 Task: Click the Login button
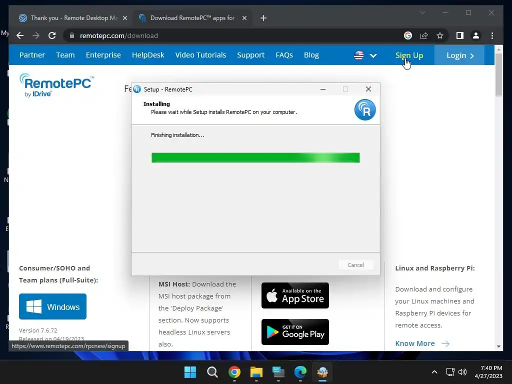[x=460, y=55]
